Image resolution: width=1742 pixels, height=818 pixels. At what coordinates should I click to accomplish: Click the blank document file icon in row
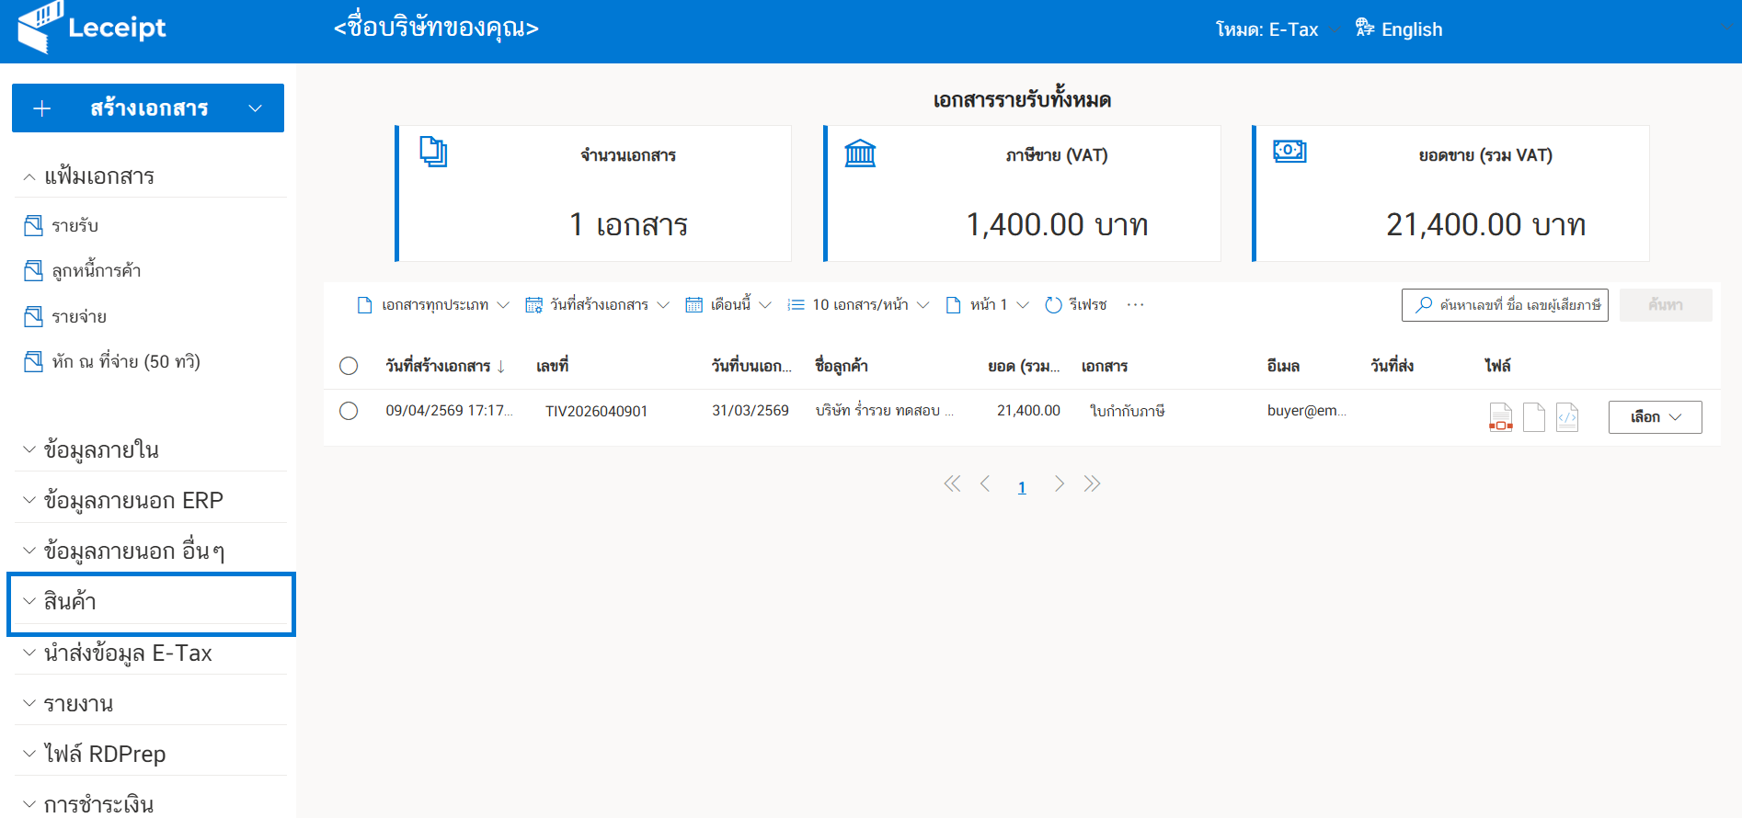click(1533, 417)
